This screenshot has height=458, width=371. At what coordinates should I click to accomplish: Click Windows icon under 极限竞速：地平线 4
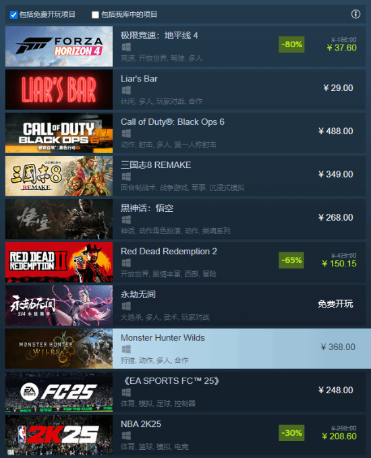(x=126, y=47)
